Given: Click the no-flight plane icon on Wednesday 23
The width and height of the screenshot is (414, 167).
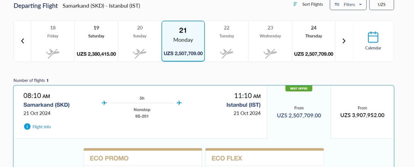Looking at the screenshot, I should click(270, 54).
